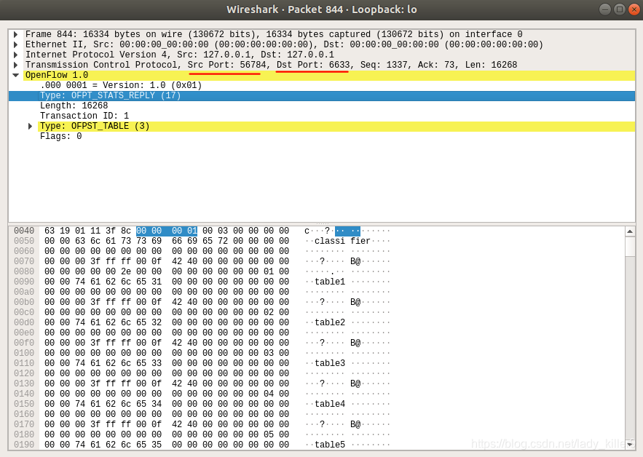
Task: Expand the Ethernet II details arrow
Action: click(15, 44)
